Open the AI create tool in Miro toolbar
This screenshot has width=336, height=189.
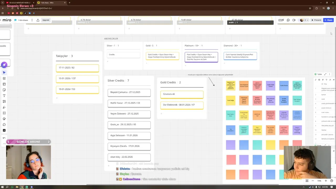(4, 78)
